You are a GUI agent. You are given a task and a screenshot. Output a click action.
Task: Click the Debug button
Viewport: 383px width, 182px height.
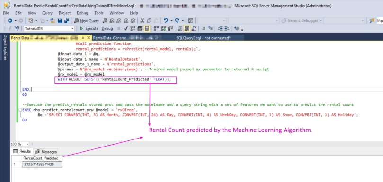pos(107,28)
